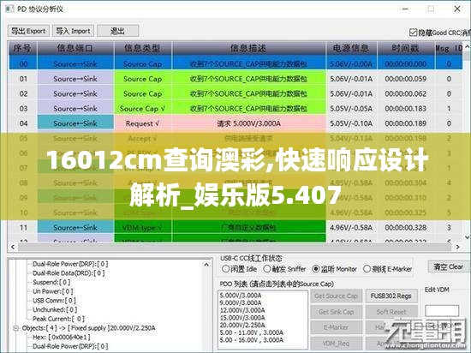Toggle the Good CRC hide checkbox
The image size is (471, 353).
pyautogui.click(x=414, y=33)
